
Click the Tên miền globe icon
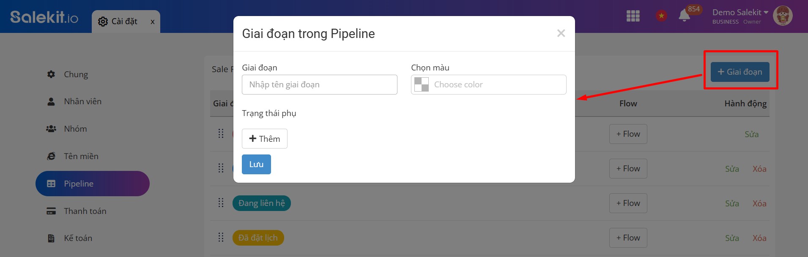[51, 156]
